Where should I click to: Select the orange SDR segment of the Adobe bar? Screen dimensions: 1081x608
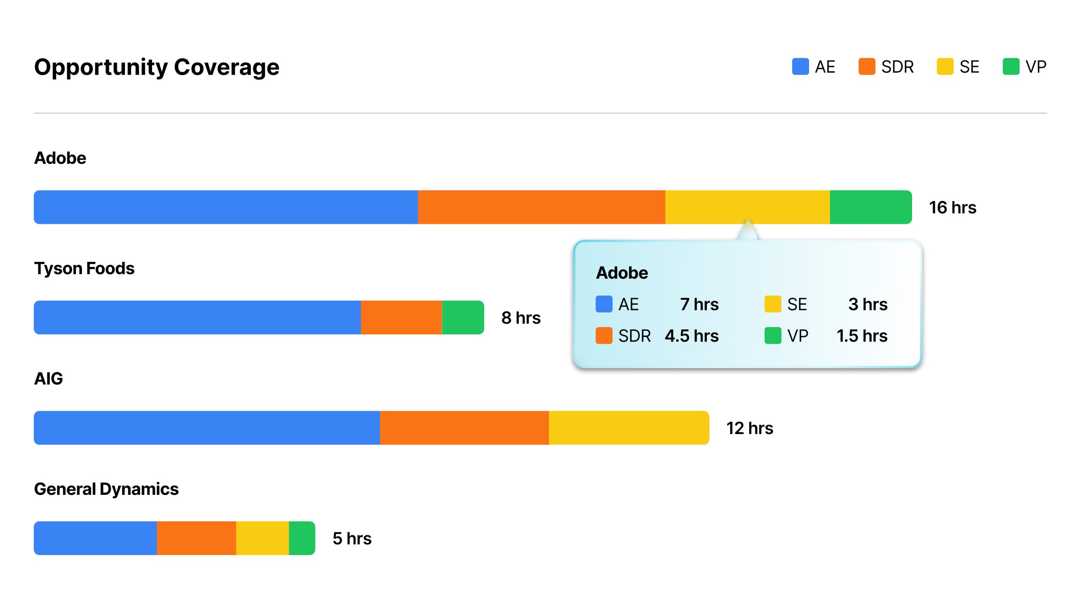tap(541, 207)
